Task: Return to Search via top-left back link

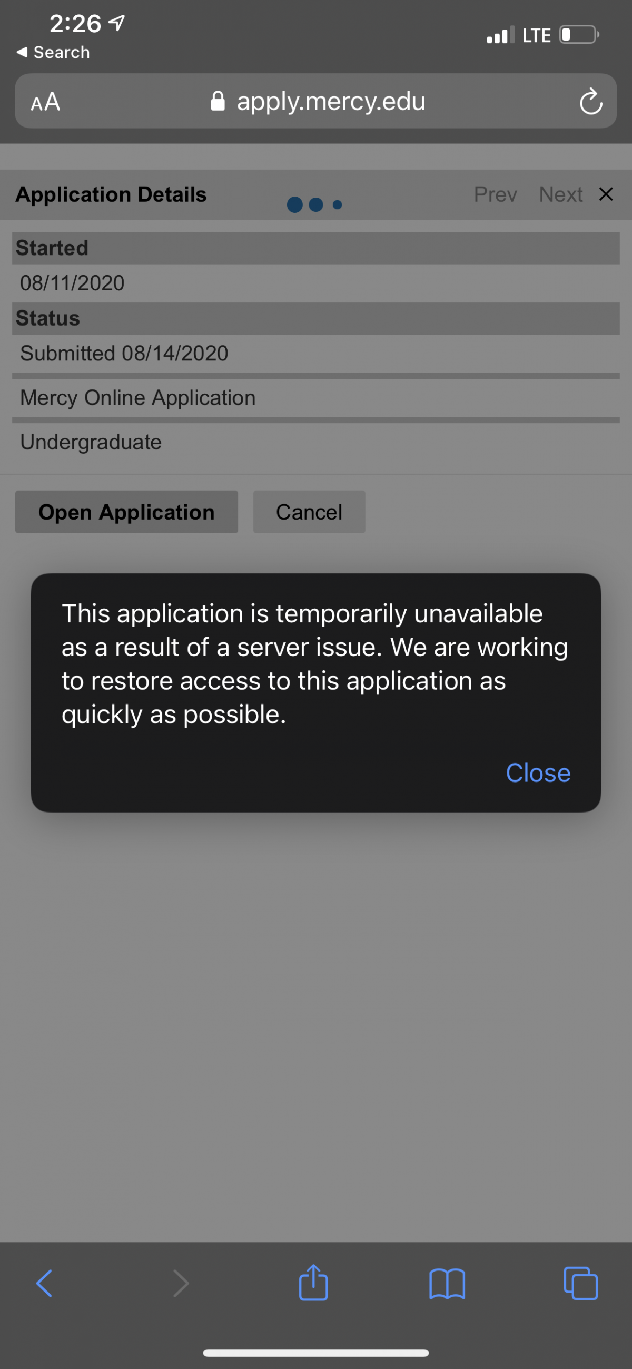Action: point(53,52)
